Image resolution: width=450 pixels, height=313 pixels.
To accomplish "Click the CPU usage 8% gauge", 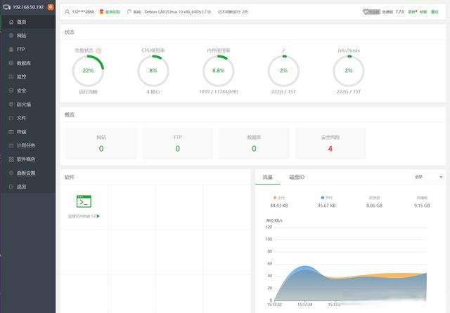I will coord(153,71).
